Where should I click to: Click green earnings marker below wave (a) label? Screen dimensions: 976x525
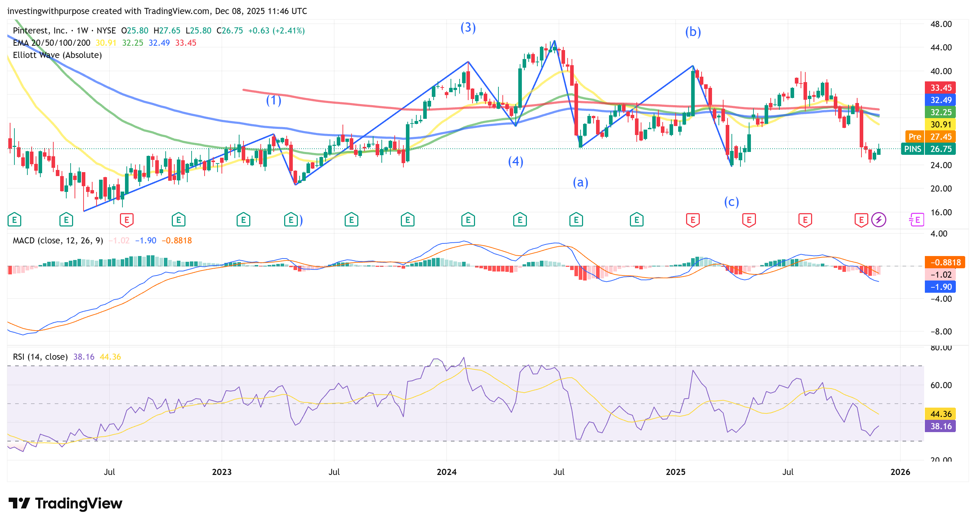(x=576, y=220)
